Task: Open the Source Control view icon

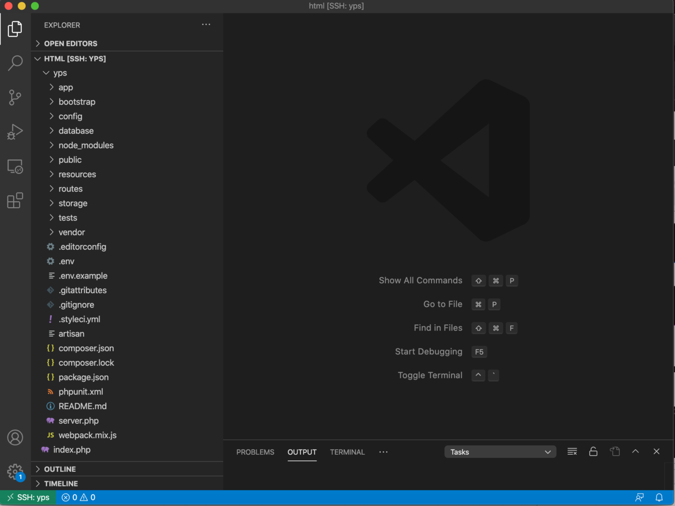Action: [15, 97]
